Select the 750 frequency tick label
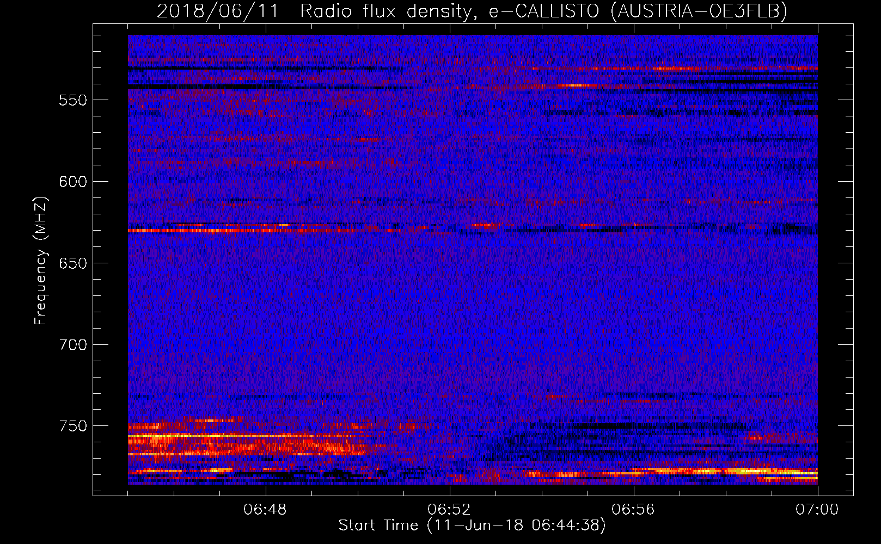Viewport: 881px width, 544px height. [73, 426]
